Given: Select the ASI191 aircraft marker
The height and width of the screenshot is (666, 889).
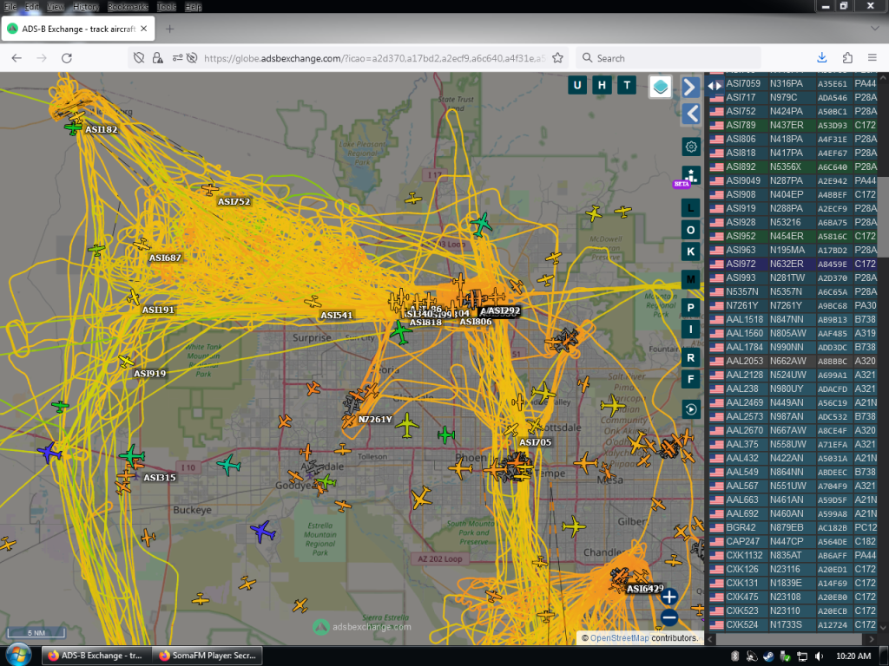Looking at the screenshot, I should coord(134,297).
